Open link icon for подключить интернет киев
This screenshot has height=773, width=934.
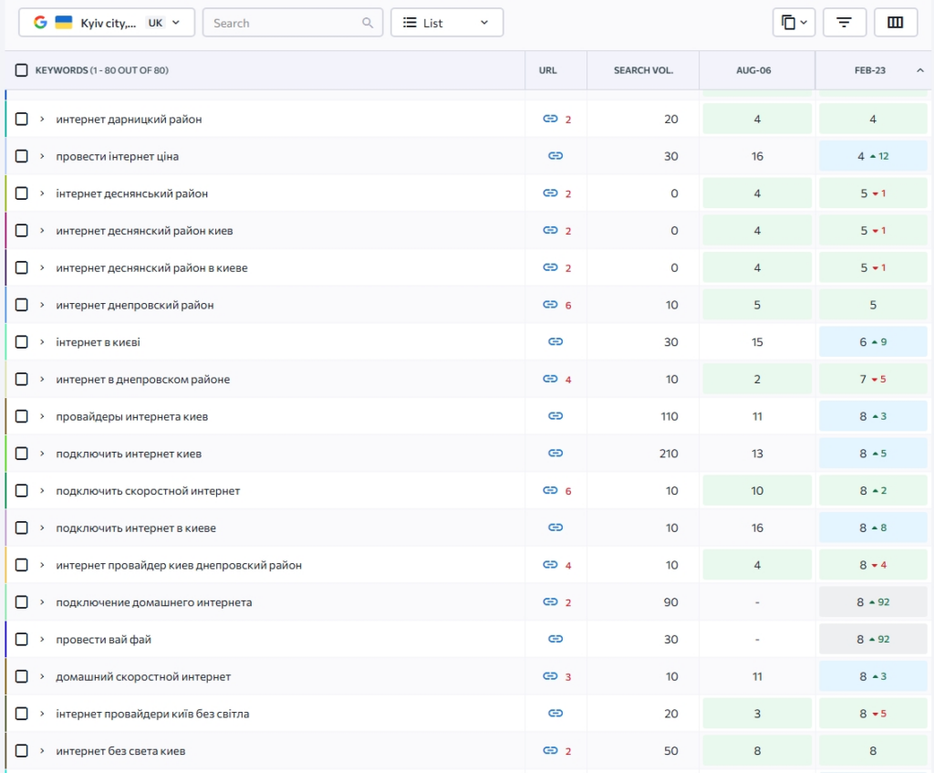pyautogui.click(x=555, y=453)
